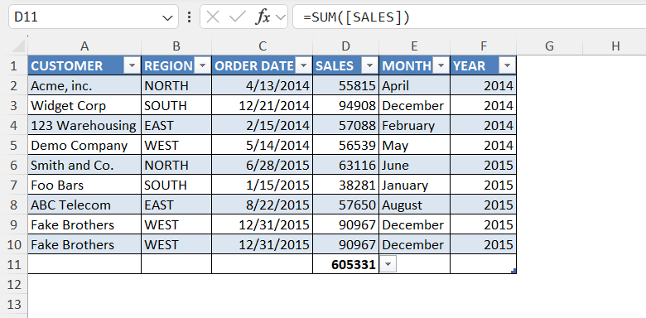Image resolution: width=646 pixels, height=318 pixels.
Task: Click the formula bar vertical dots handle
Action: 189,17
